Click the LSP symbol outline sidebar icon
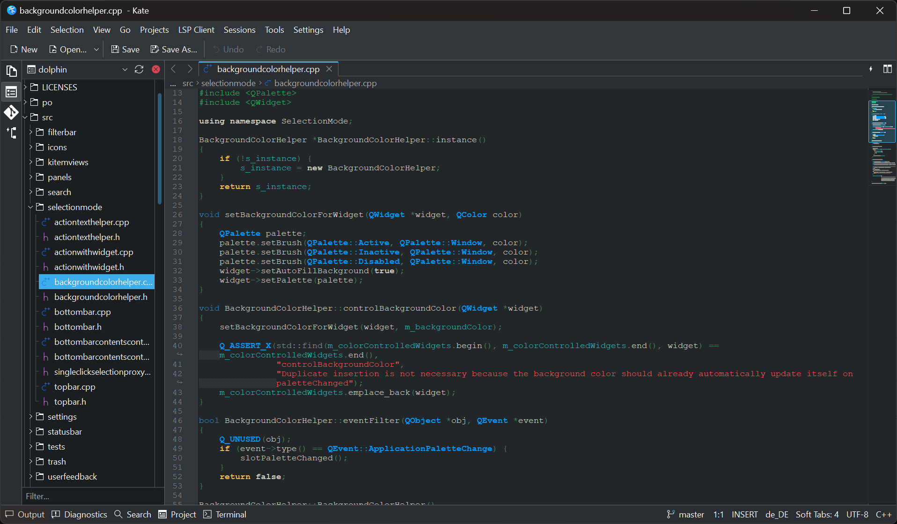Screen dimensions: 897x524 tap(11, 133)
